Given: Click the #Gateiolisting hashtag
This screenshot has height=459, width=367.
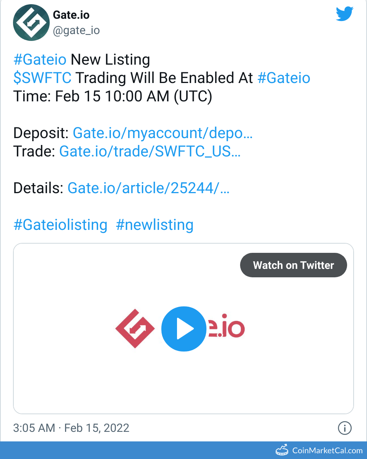Looking at the screenshot, I should (60, 225).
